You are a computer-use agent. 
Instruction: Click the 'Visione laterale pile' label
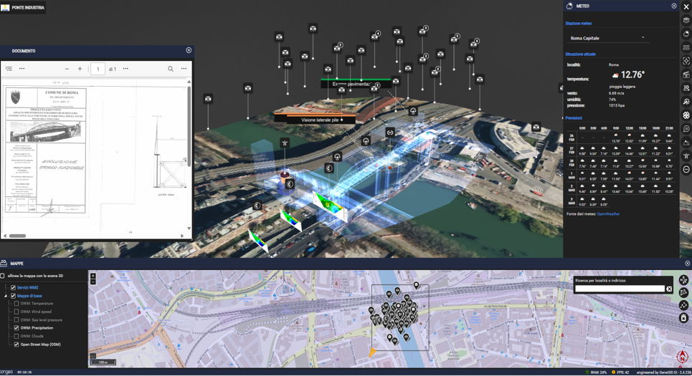(321, 120)
